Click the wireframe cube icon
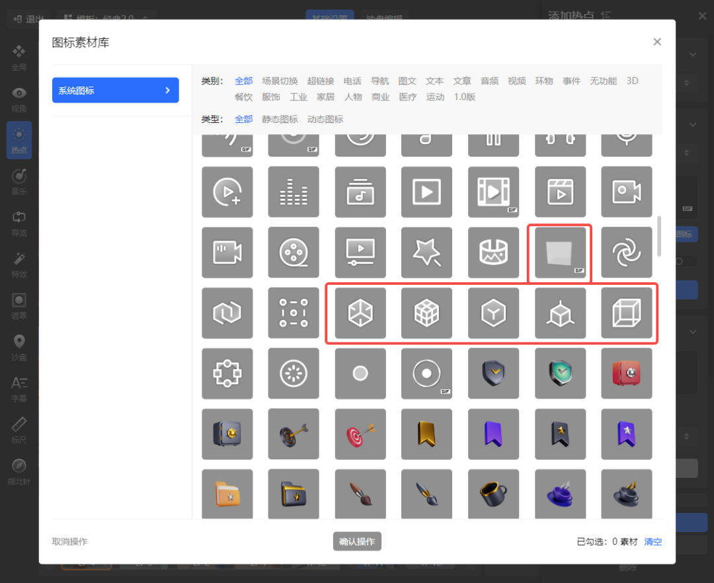This screenshot has width=714, height=583. 626,313
